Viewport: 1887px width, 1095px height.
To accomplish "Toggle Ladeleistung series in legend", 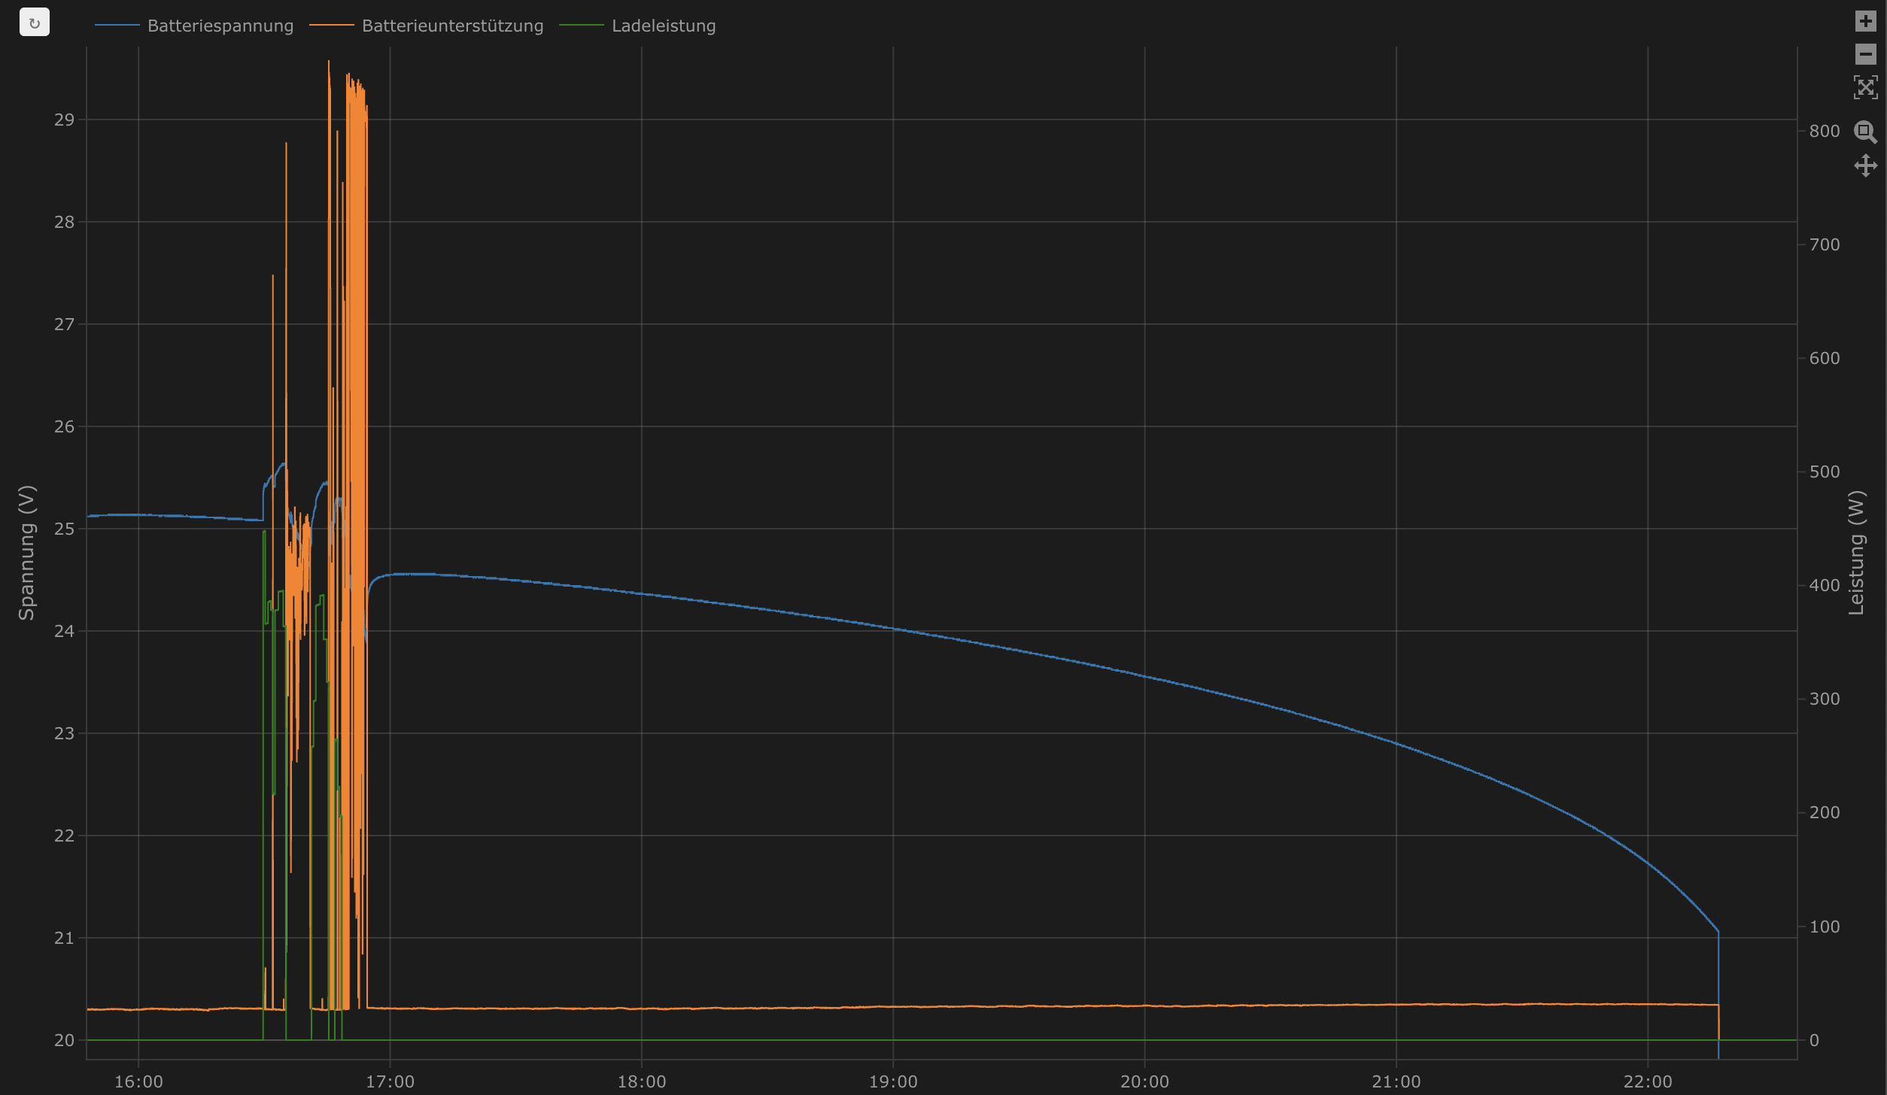I will 663,26.
